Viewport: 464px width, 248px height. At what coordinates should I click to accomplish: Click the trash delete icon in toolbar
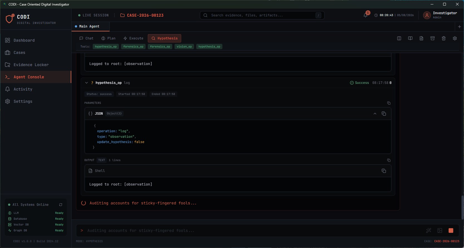point(444,38)
